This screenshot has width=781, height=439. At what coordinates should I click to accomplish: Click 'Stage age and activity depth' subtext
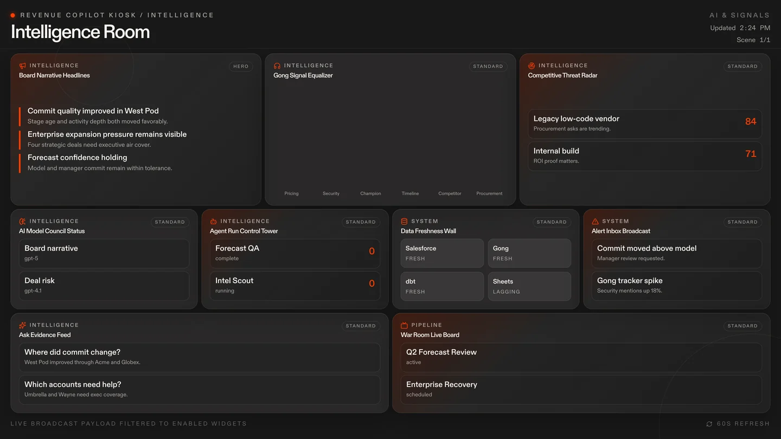[98, 121]
